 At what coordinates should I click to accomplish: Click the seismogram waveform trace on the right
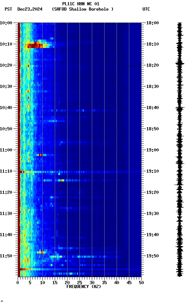pyautogui.click(x=179, y=149)
